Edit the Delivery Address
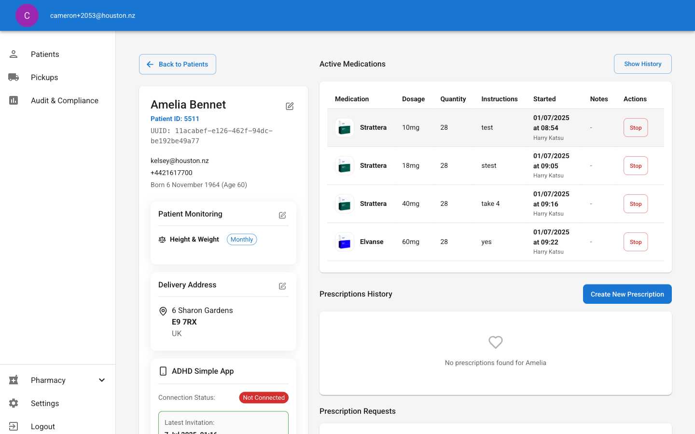This screenshot has width=695, height=434. pyautogui.click(x=282, y=286)
